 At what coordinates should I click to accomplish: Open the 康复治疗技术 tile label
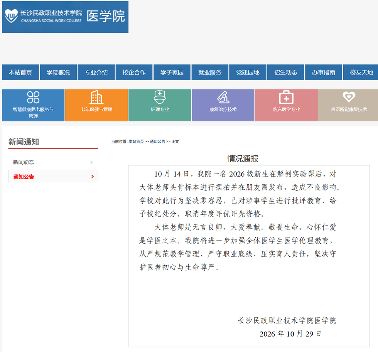(223, 109)
